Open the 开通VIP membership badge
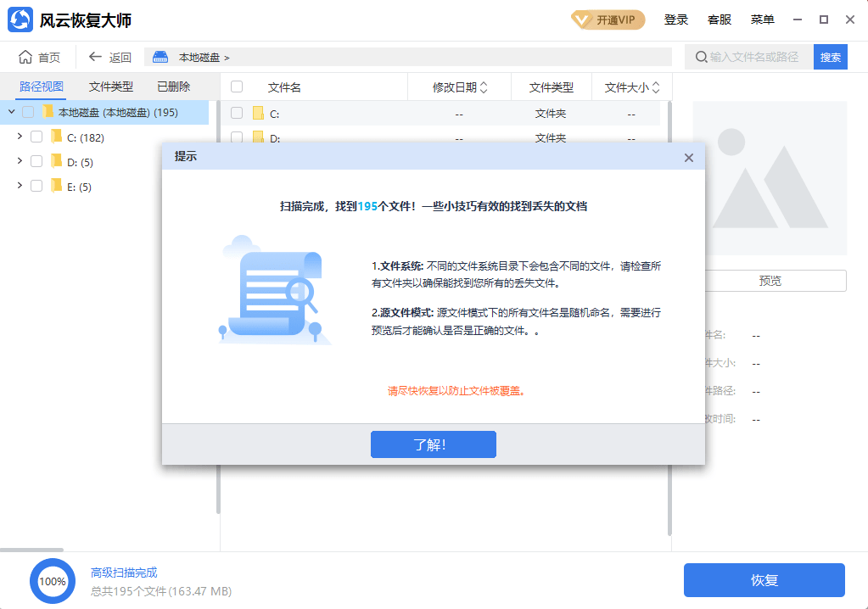 (608, 19)
